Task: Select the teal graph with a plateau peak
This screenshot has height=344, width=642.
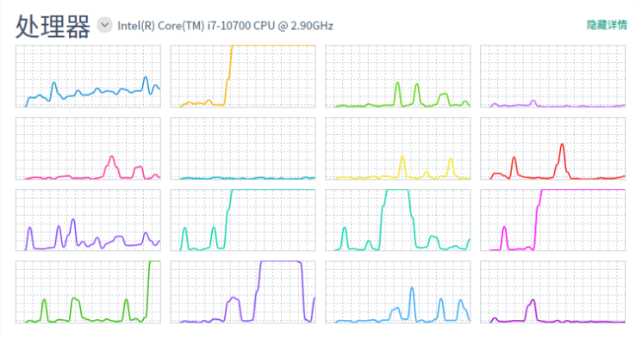Action: 397,220
